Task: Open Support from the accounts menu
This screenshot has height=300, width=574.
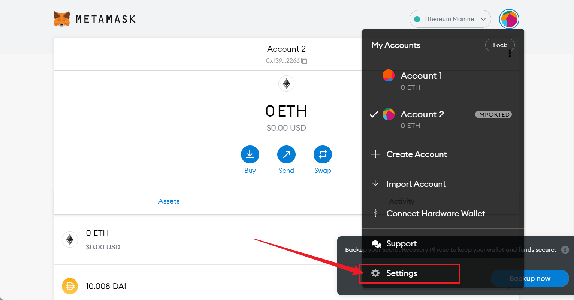Action: point(401,243)
